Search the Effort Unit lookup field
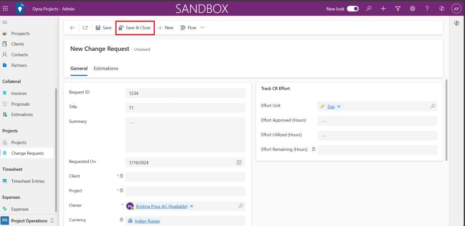 [433, 107]
